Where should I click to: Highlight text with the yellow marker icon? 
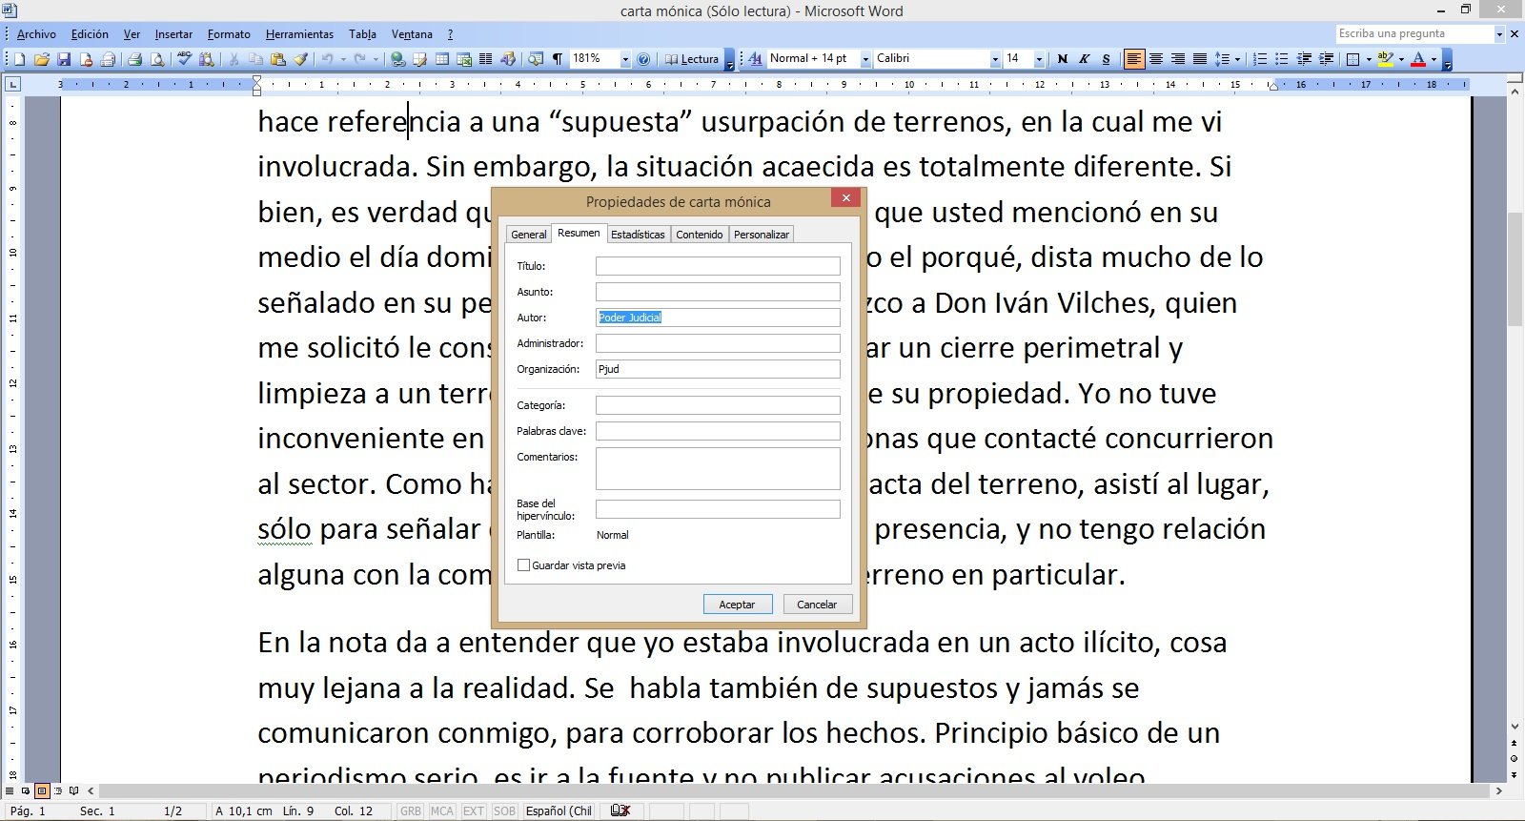(x=1386, y=59)
